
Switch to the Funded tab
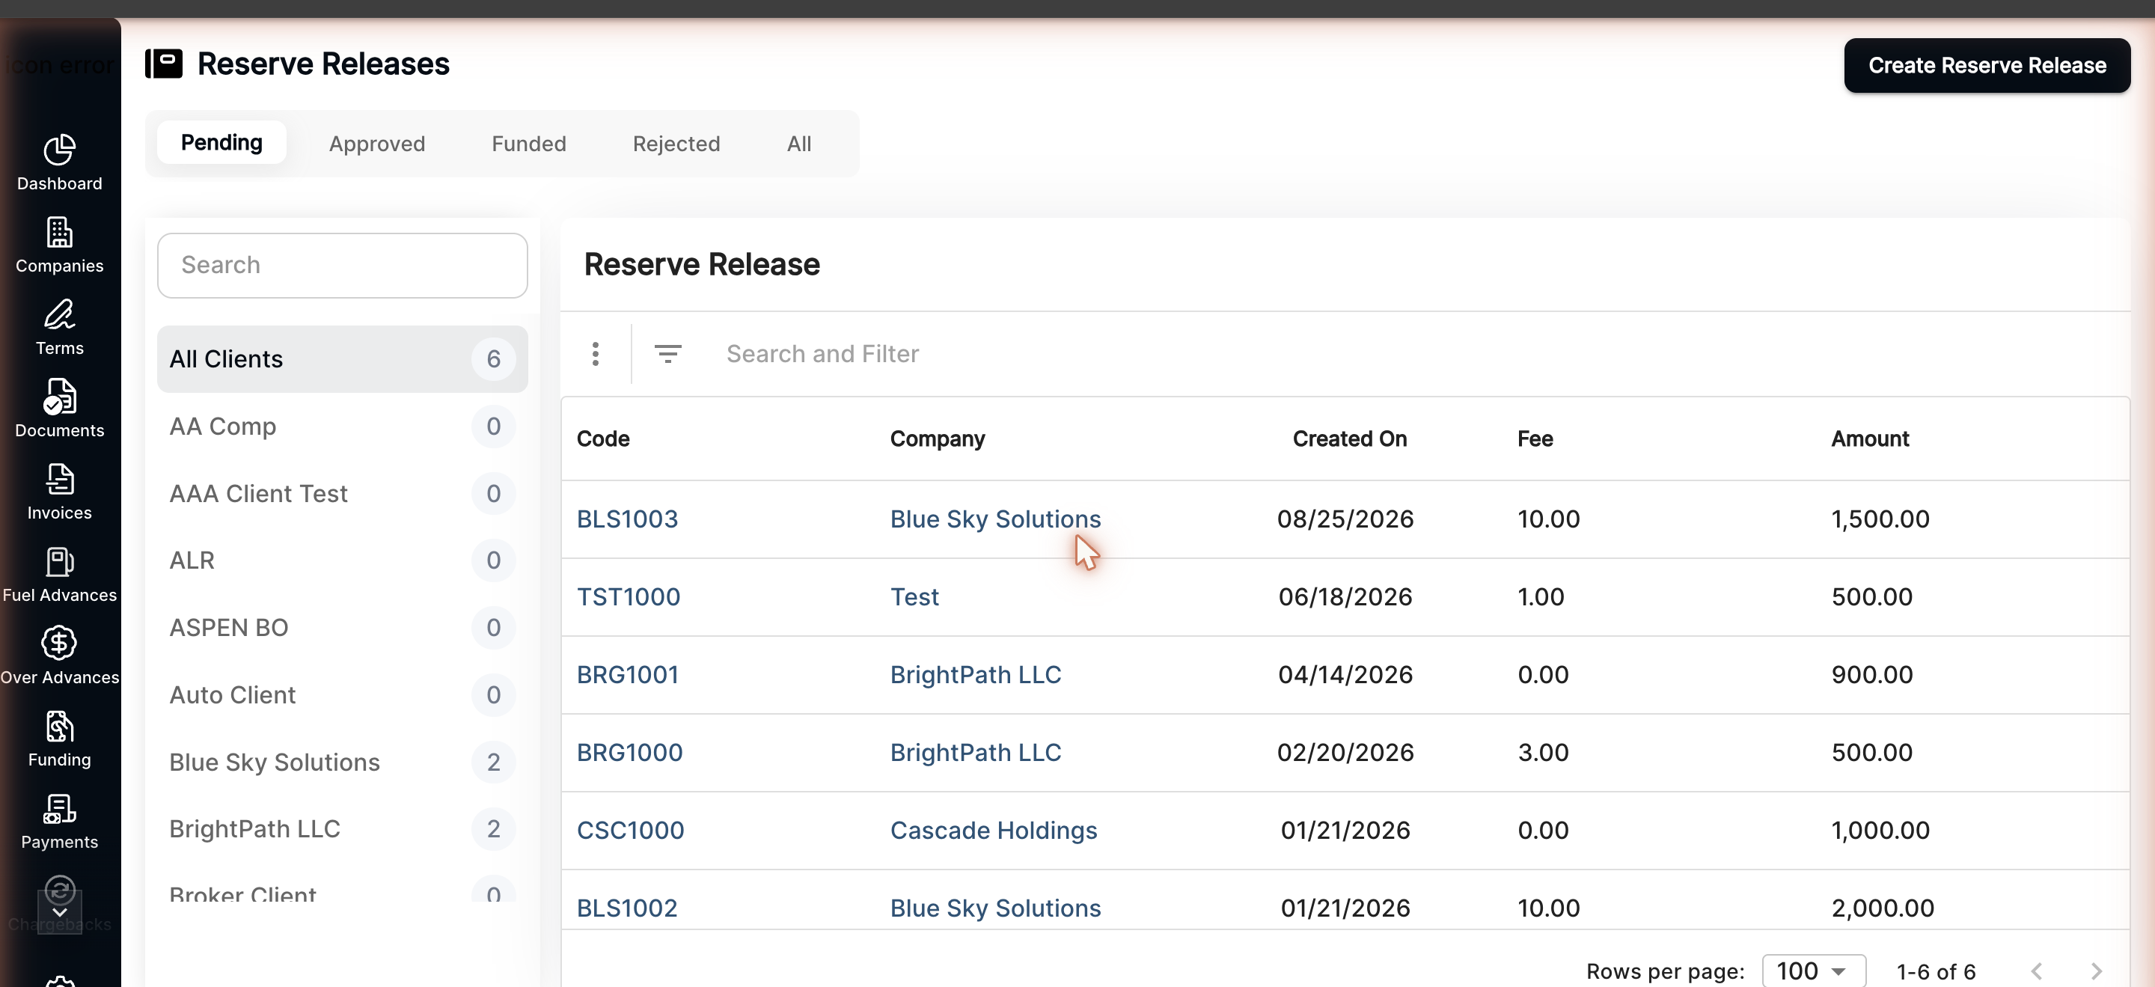[529, 144]
